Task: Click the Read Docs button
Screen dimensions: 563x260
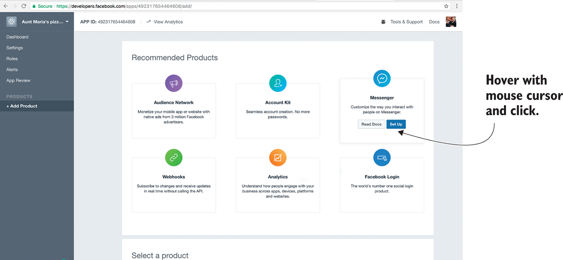Action: [371, 124]
